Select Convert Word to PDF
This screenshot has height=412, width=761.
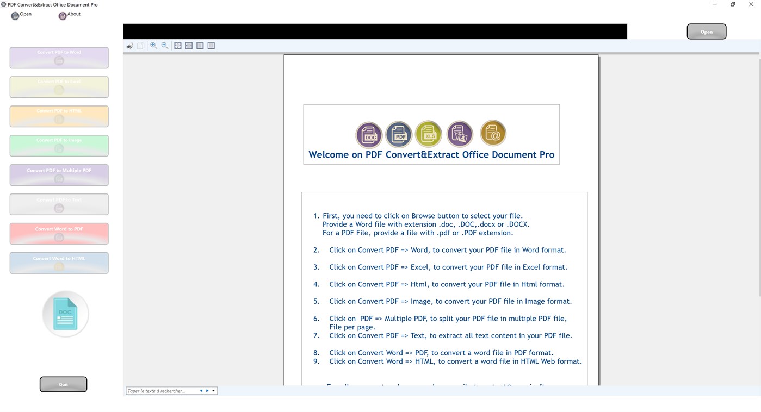coord(59,233)
